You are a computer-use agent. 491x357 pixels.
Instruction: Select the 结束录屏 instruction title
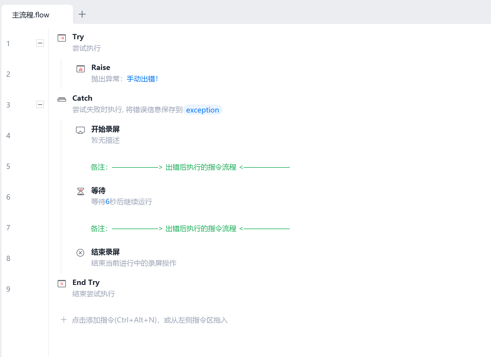[x=105, y=252]
